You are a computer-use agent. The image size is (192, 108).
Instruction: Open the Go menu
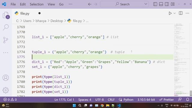coord(61,4)
